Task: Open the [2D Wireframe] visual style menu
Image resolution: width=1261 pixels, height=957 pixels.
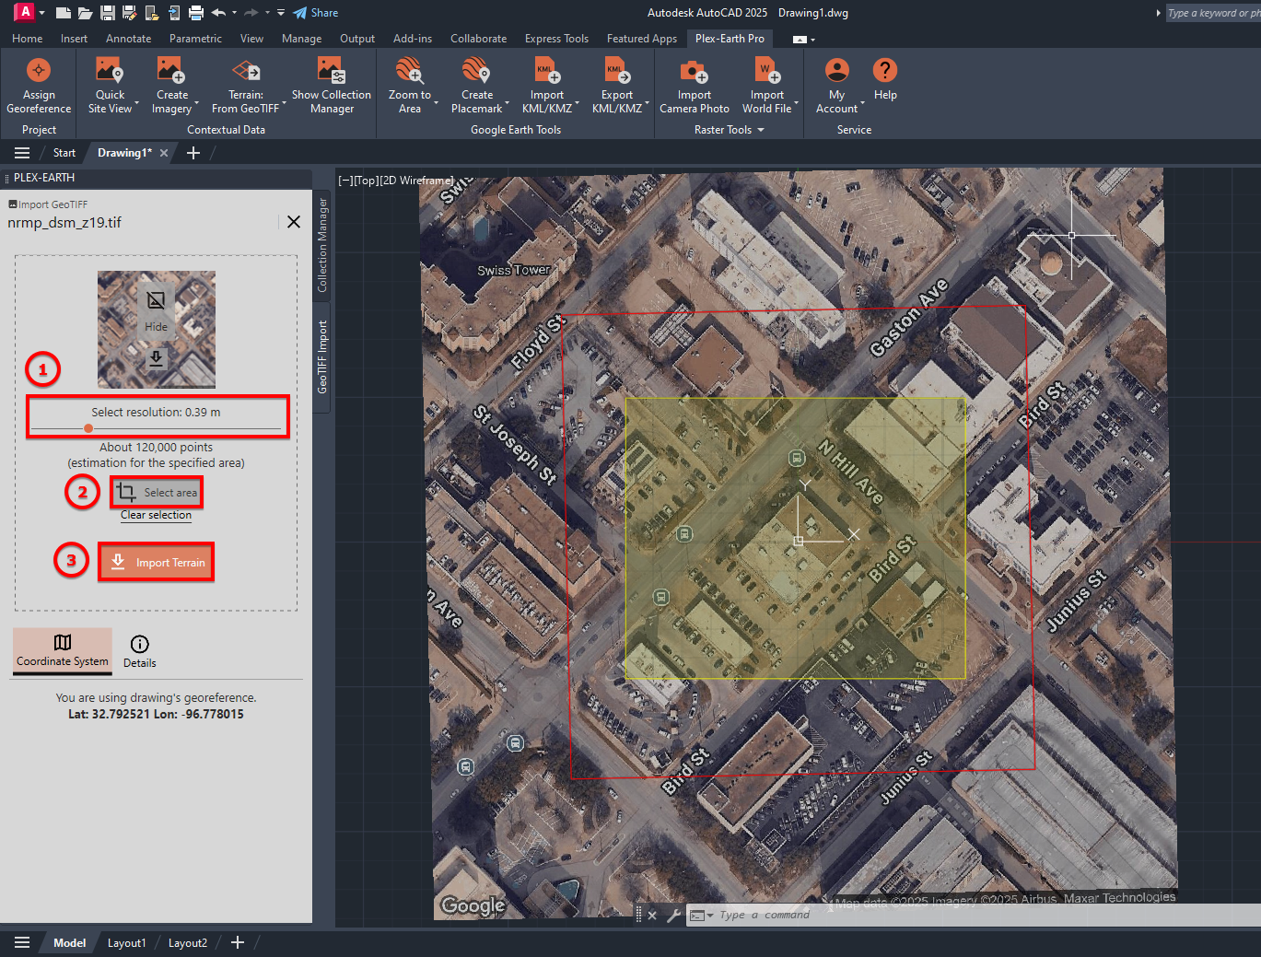Action: (416, 181)
